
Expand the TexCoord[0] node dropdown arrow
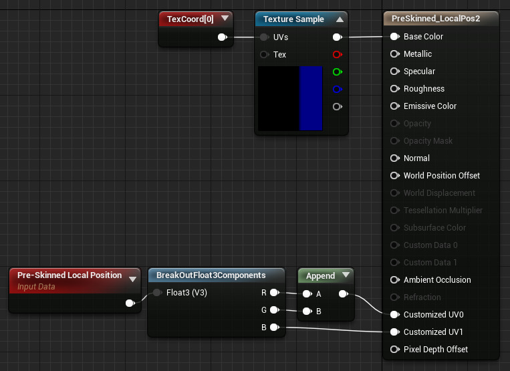225,19
